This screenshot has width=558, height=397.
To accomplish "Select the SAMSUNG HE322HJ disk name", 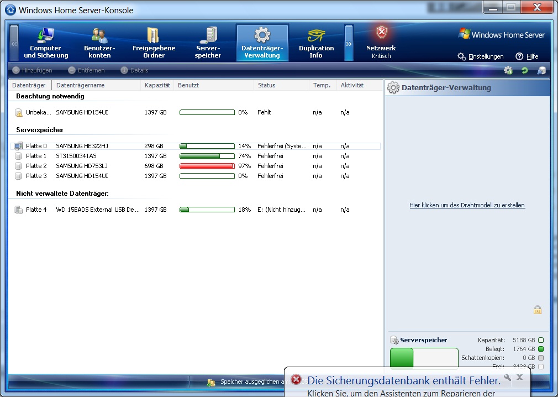I will click(x=82, y=146).
